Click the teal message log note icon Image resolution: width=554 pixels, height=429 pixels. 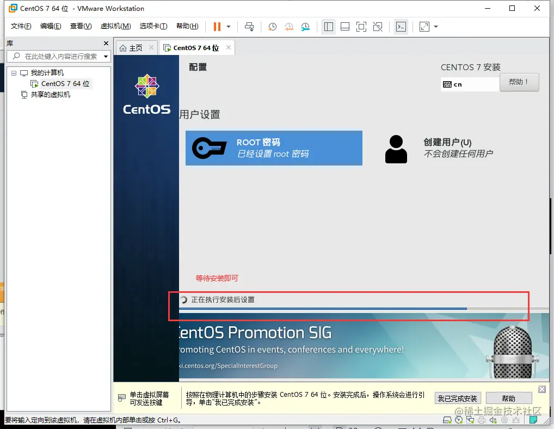click(533, 420)
